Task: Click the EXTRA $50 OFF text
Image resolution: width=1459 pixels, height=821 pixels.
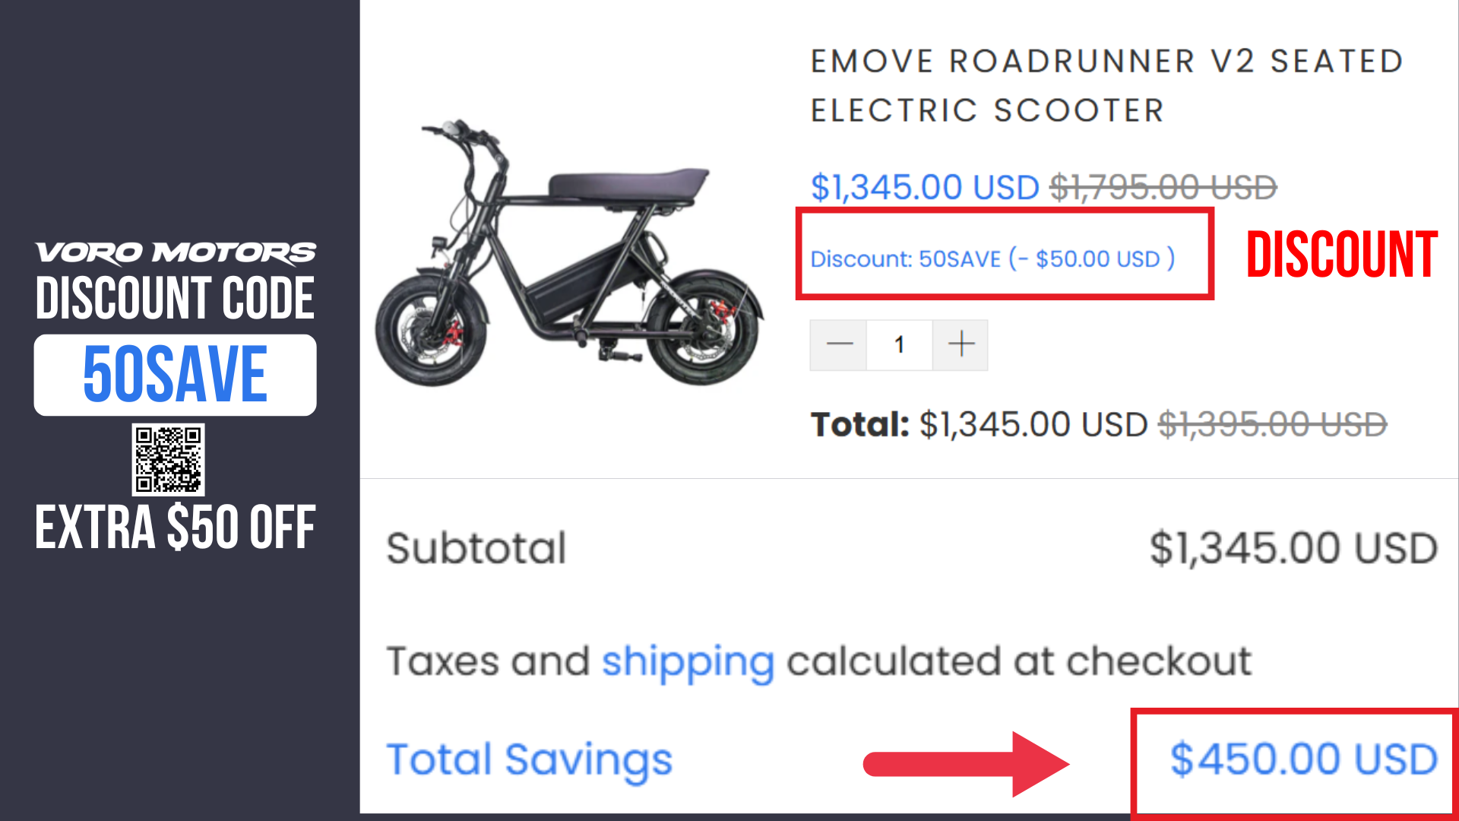Action: click(176, 528)
